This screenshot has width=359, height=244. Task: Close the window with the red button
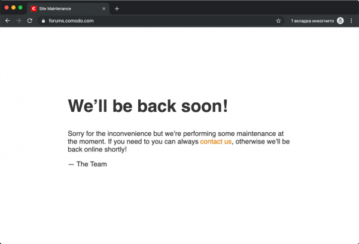[x=7, y=8]
